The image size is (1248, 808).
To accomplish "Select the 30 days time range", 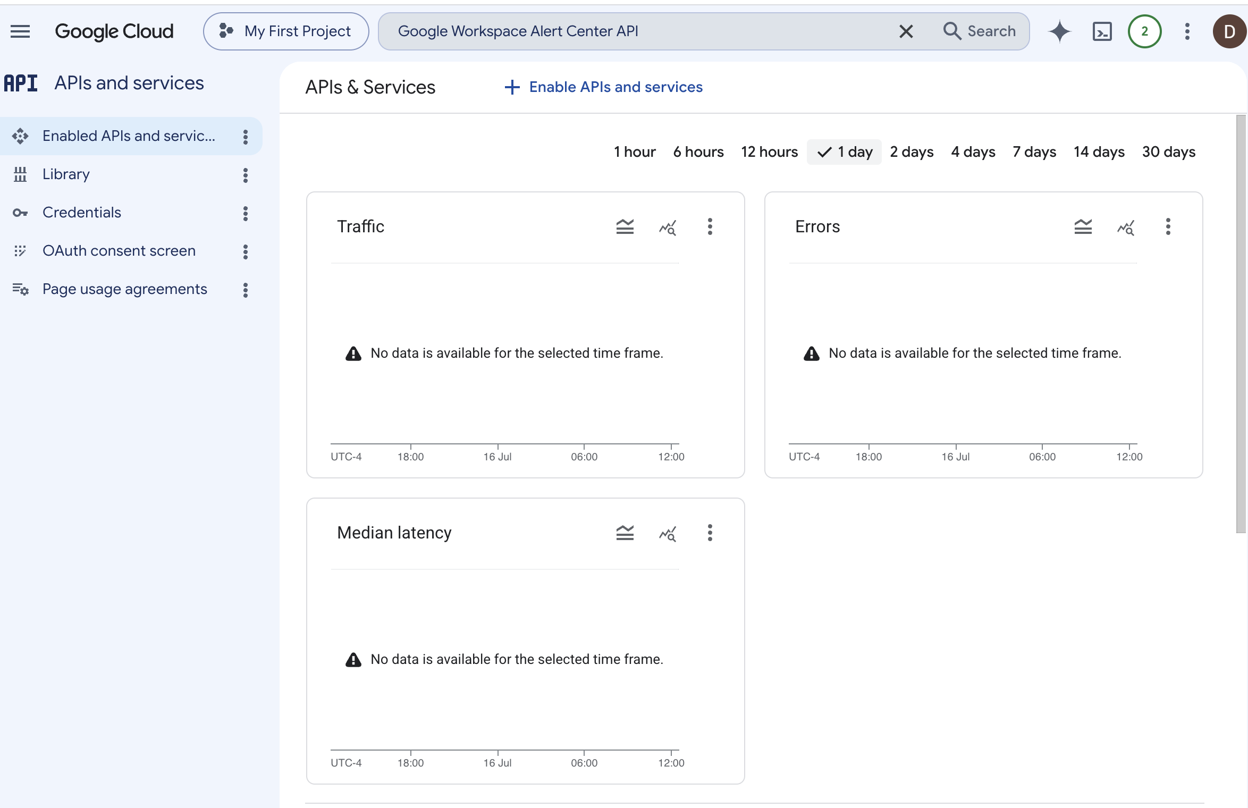I will (x=1169, y=152).
